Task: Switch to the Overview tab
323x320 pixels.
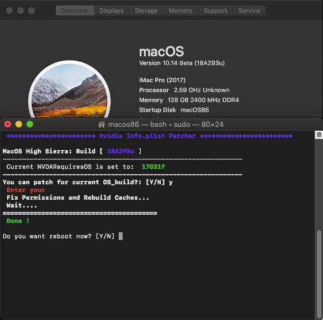Action: [x=75, y=10]
